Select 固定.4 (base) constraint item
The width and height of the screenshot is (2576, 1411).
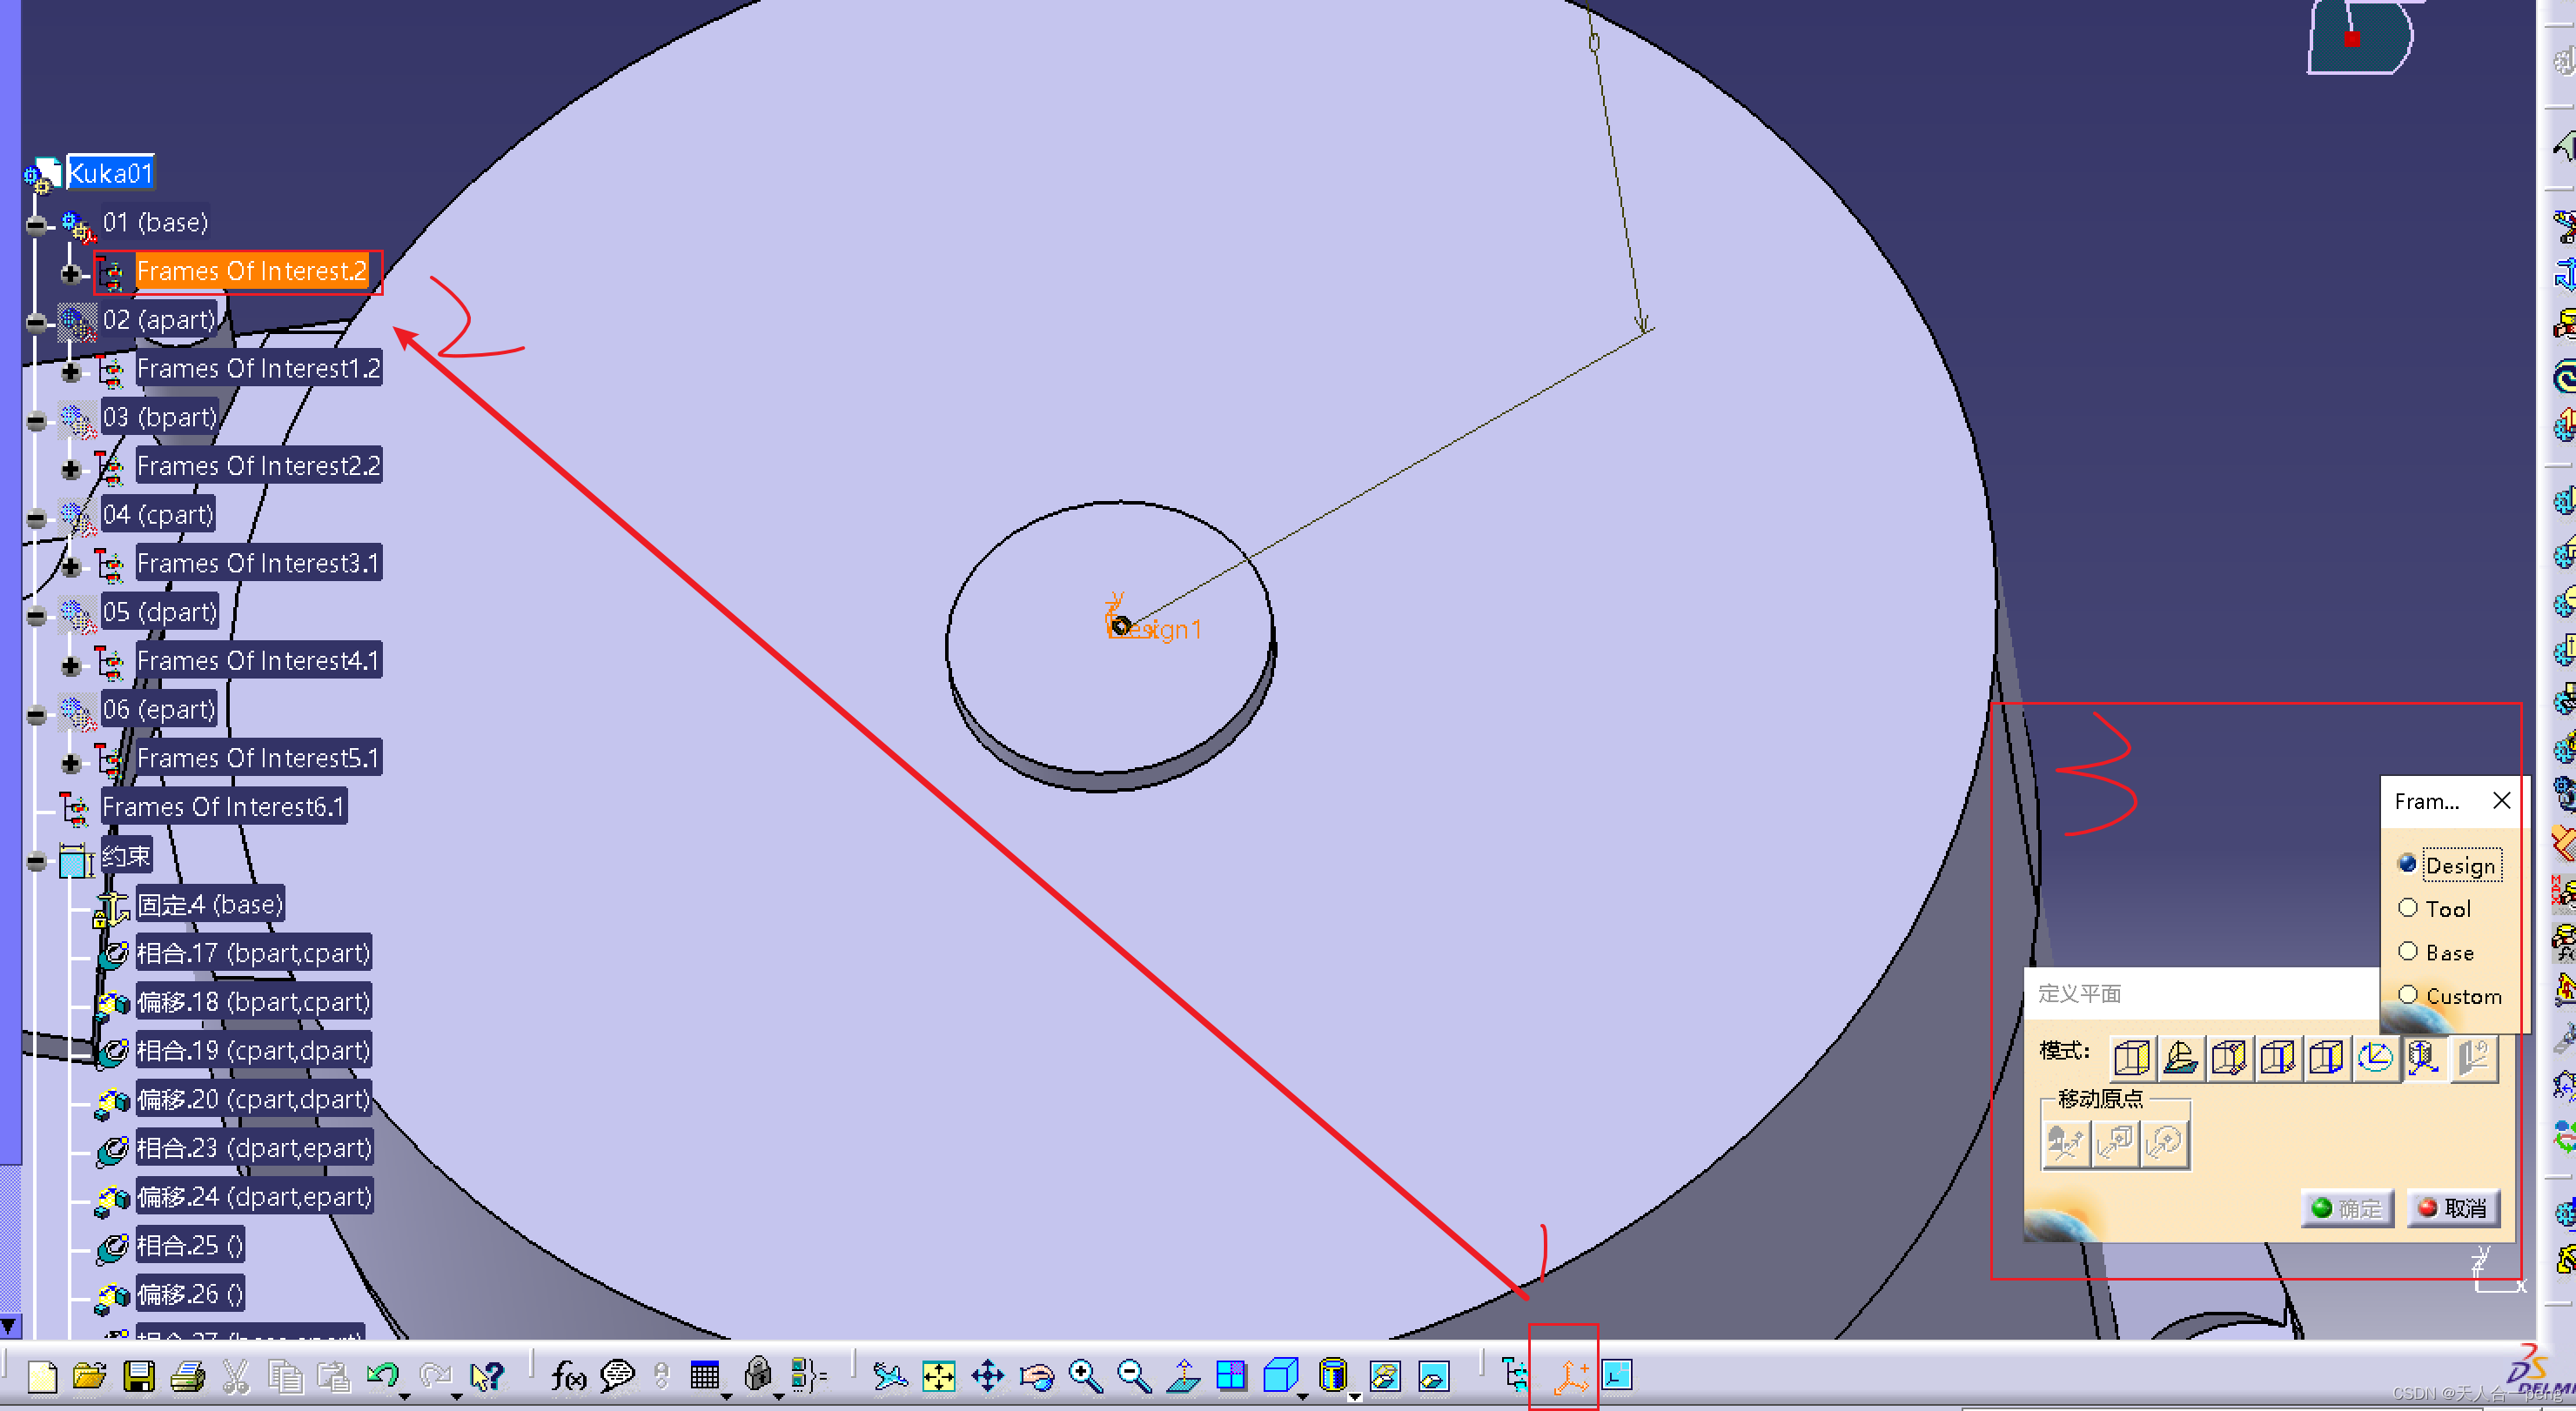point(210,905)
